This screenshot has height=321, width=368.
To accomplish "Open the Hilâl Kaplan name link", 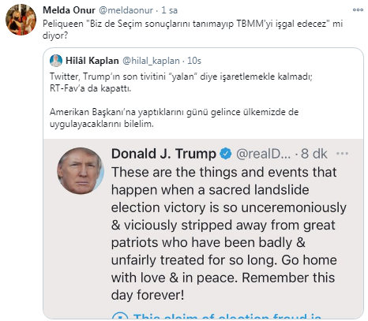I will (92, 61).
